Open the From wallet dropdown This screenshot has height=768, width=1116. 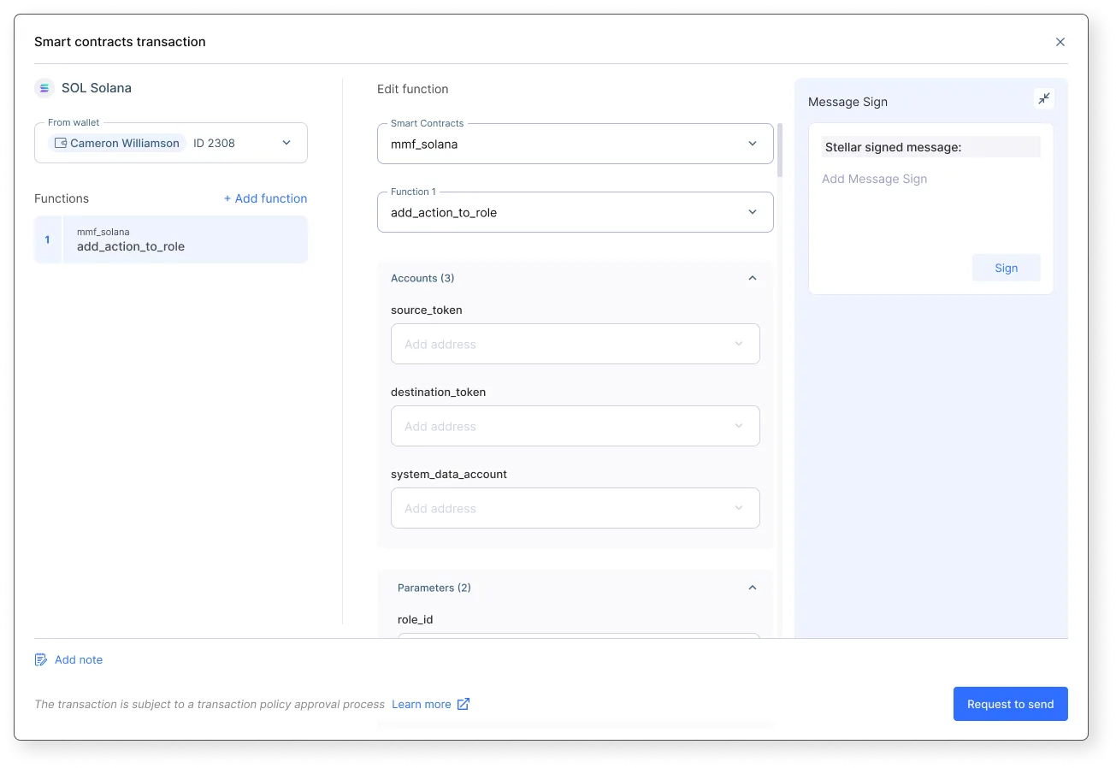[x=171, y=143]
